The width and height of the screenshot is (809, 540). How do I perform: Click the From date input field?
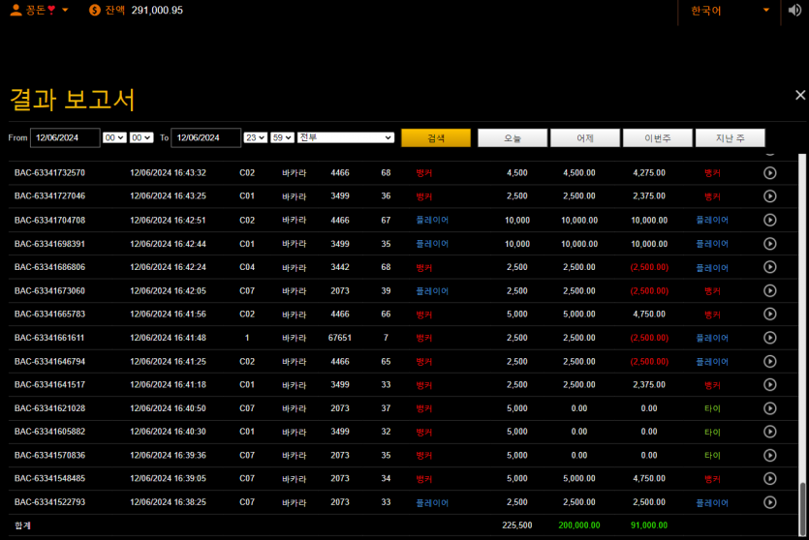click(x=65, y=137)
